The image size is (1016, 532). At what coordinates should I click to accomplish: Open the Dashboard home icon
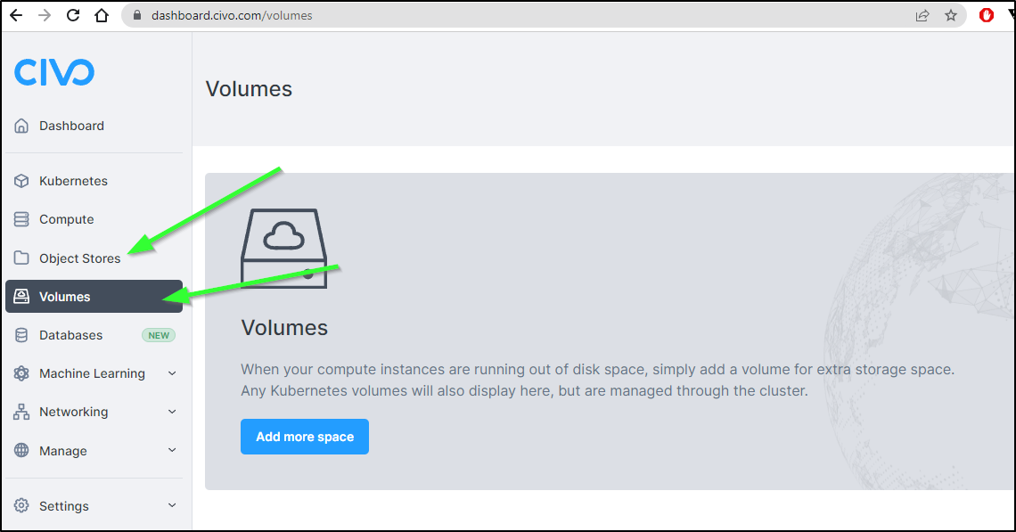[21, 126]
